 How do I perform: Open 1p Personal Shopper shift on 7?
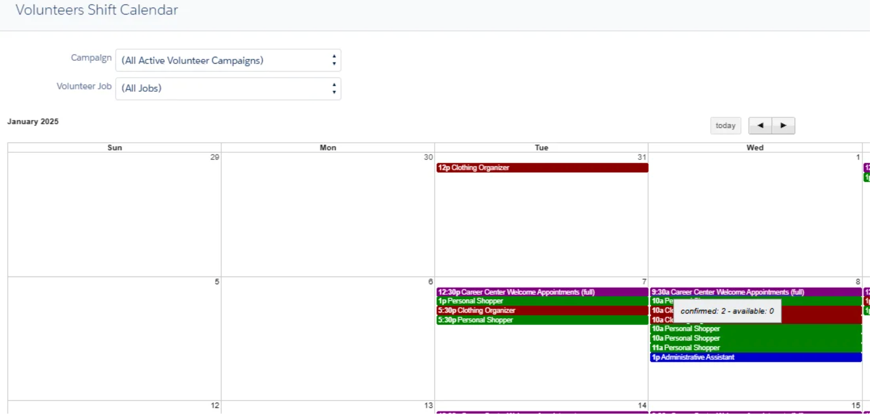[x=542, y=301]
